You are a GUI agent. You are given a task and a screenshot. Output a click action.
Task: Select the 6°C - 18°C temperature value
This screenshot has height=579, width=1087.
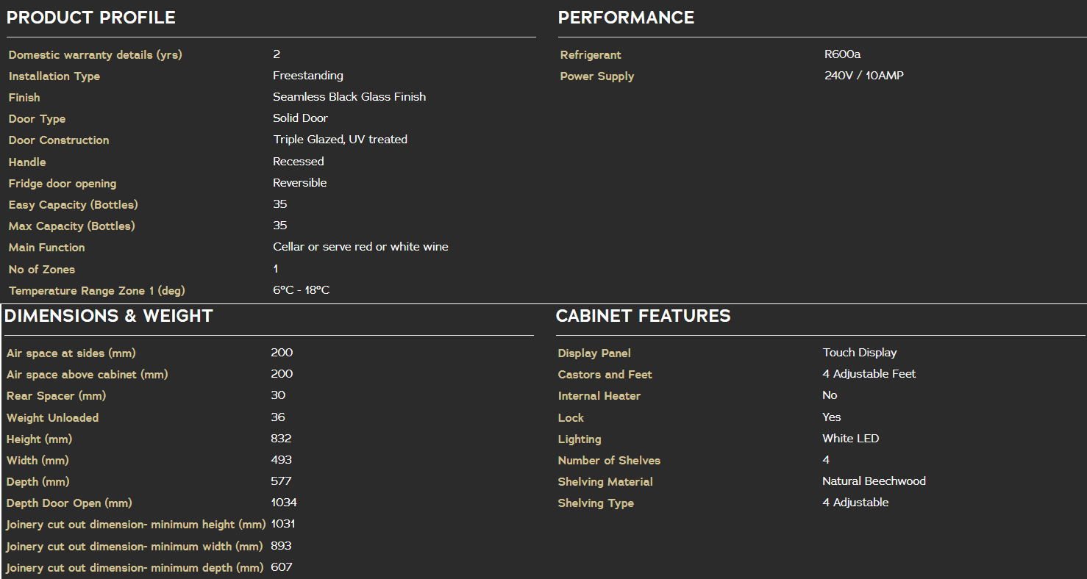coord(301,290)
